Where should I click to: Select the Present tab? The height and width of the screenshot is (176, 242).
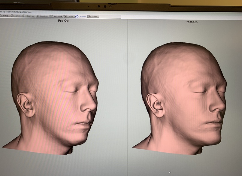(x=81, y=16)
